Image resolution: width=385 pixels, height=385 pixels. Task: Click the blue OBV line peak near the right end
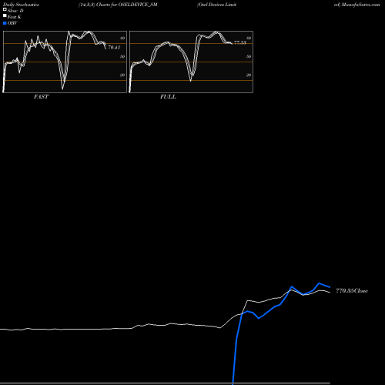click(x=320, y=283)
